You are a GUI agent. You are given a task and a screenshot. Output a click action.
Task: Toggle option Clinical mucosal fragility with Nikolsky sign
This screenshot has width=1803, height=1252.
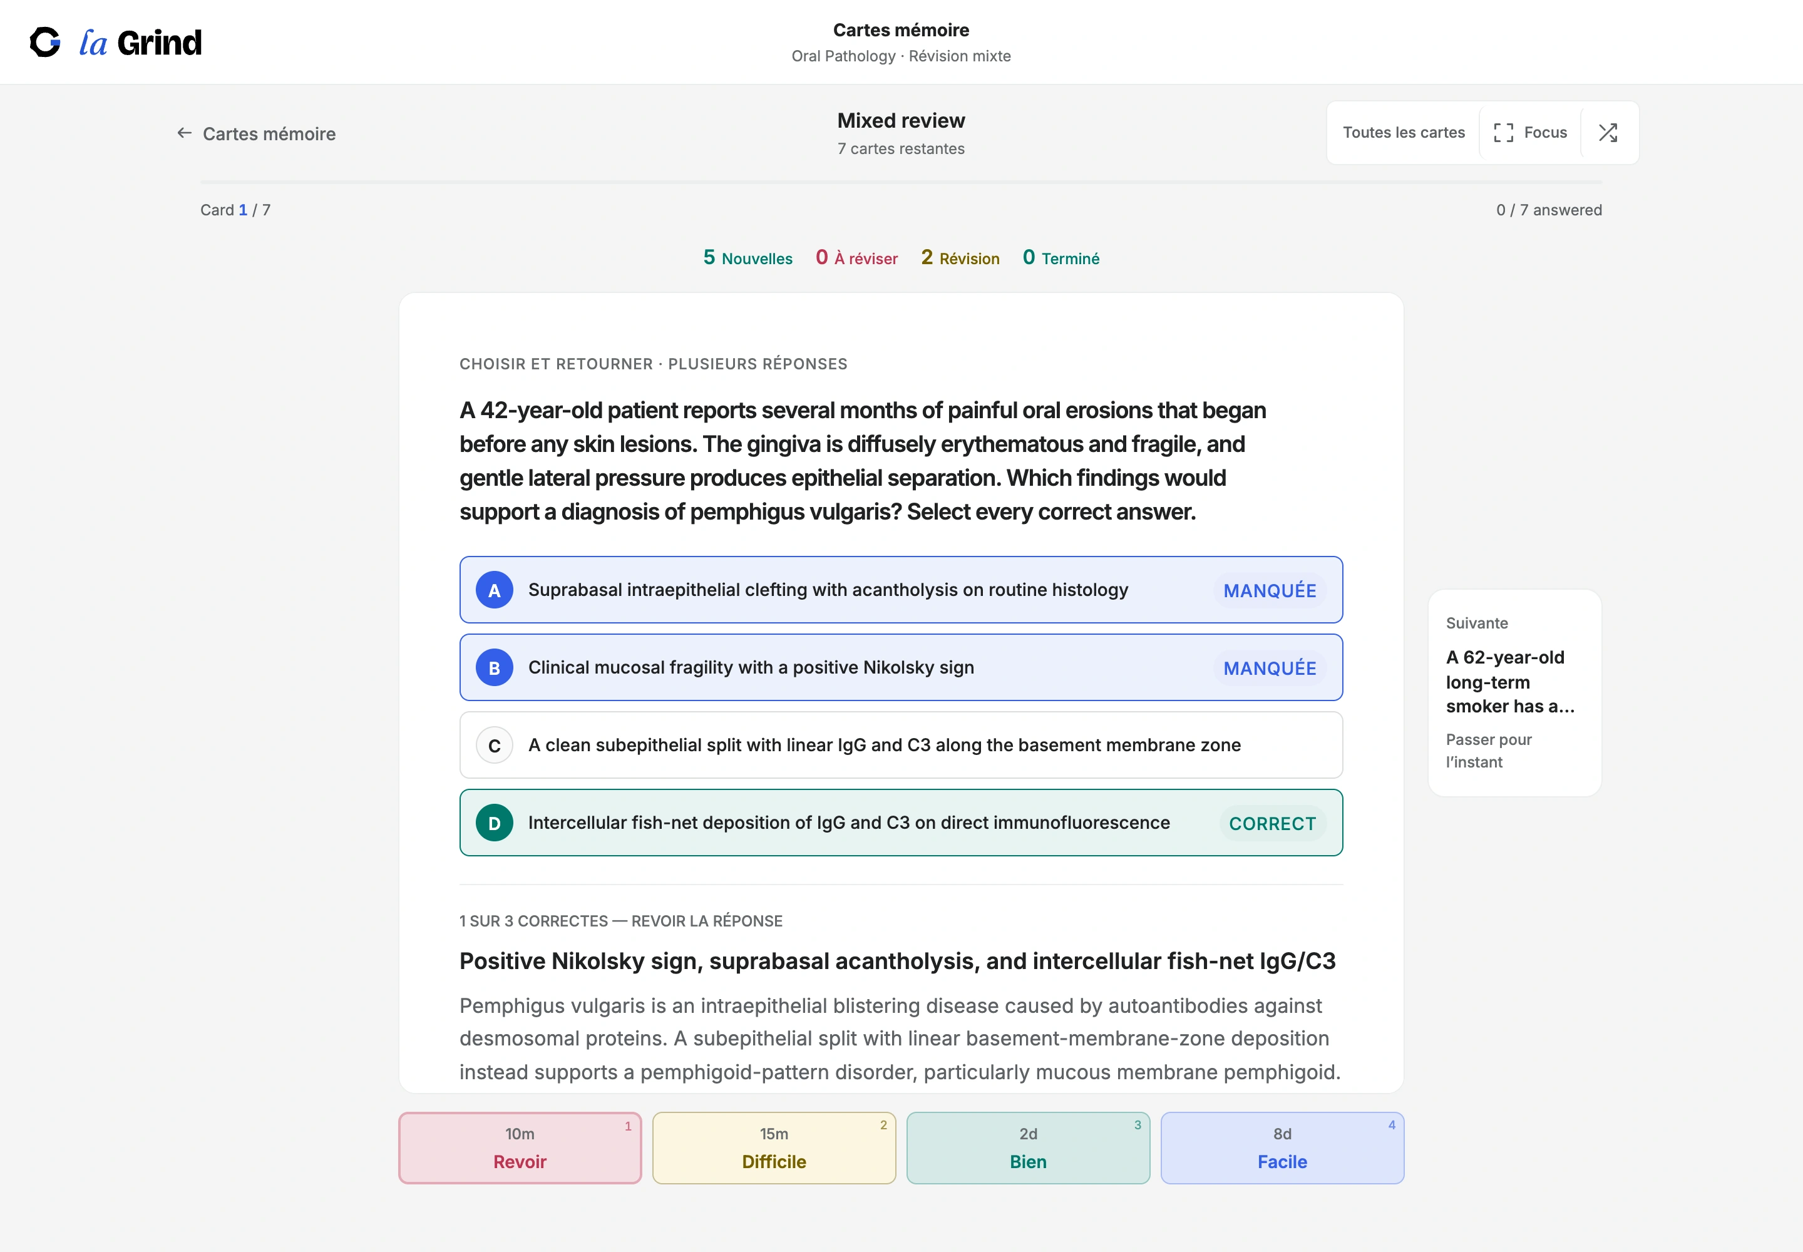click(x=901, y=667)
